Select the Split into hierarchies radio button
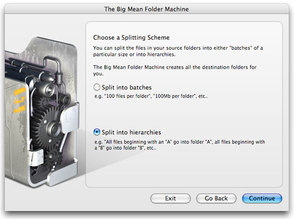294x219 pixels. pyautogui.click(x=97, y=132)
